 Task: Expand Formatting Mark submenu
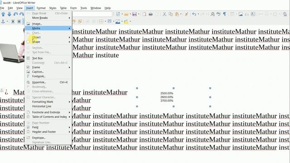(48, 102)
